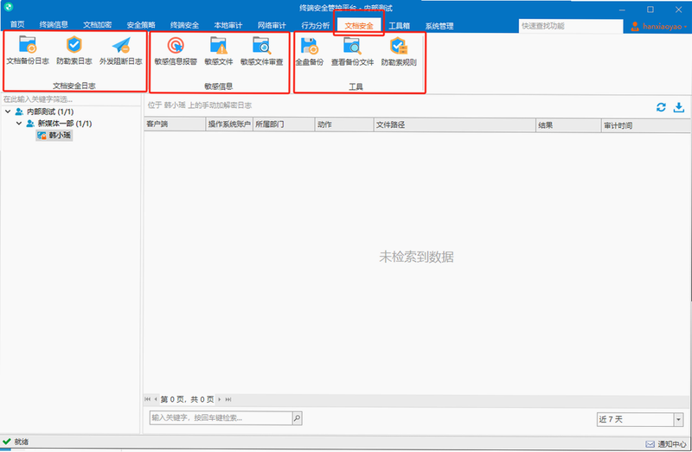Open 防勒索规则 rules icon

(x=399, y=46)
